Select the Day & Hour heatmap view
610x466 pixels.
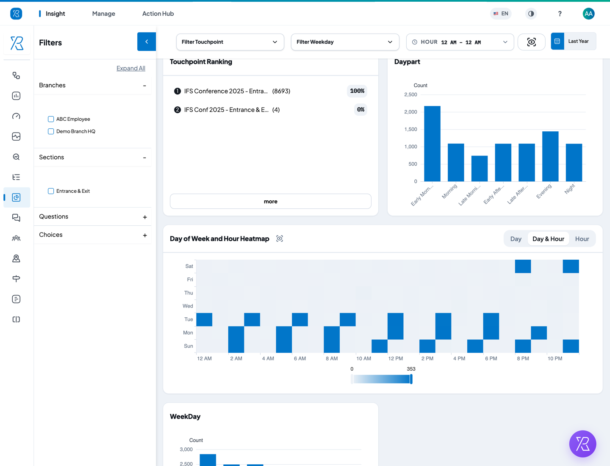pyautogui.click(x=548, y=239)
